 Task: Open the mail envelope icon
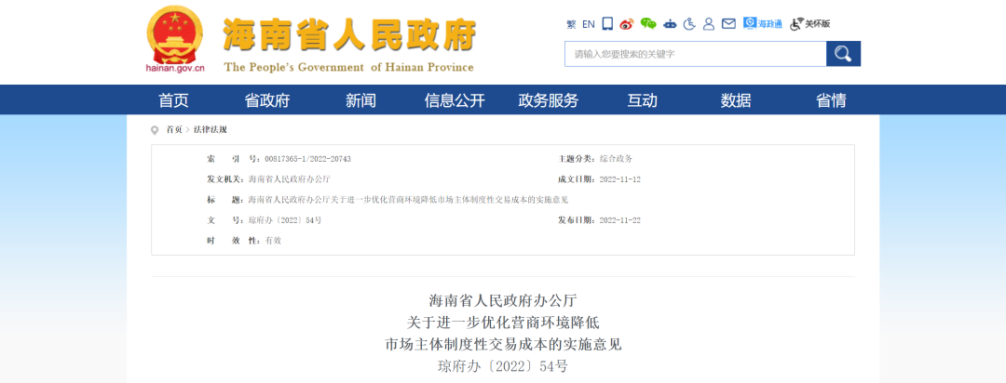(x=728, y=24)
